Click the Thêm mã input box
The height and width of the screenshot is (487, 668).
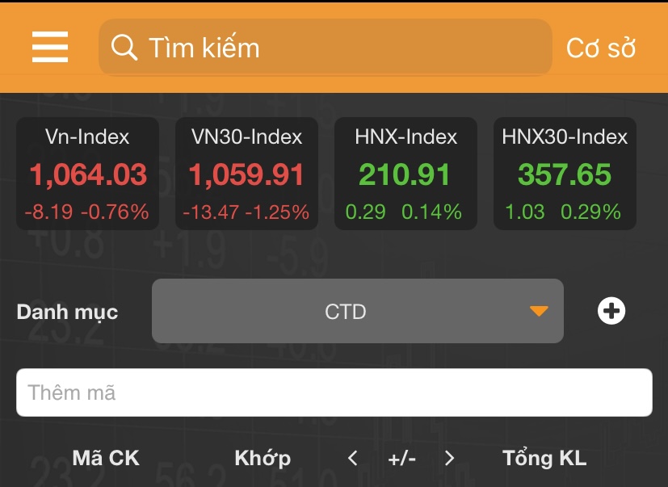point(334,393)
